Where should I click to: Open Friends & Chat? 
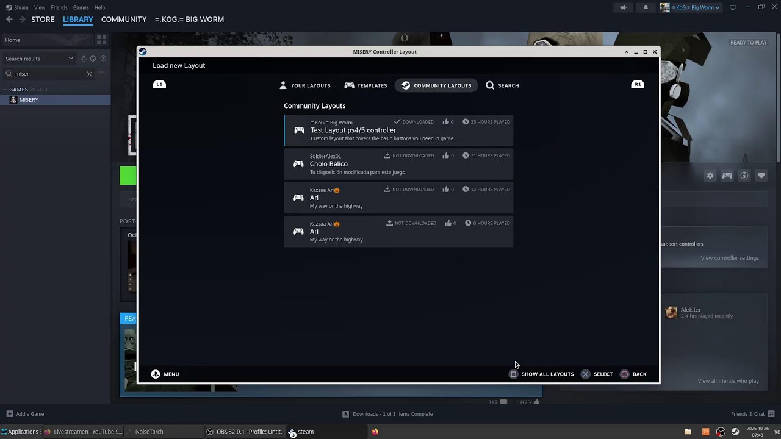tap(752, 414)
